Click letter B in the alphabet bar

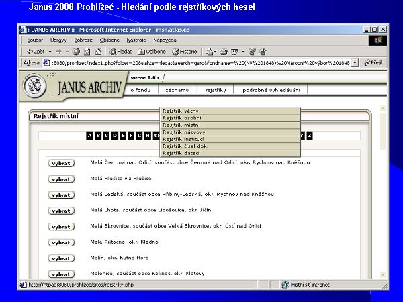[98, 136]
